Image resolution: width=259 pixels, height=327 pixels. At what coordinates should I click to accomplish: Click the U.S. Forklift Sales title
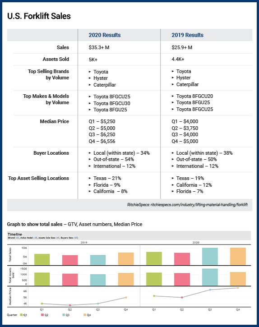[39, 16]
